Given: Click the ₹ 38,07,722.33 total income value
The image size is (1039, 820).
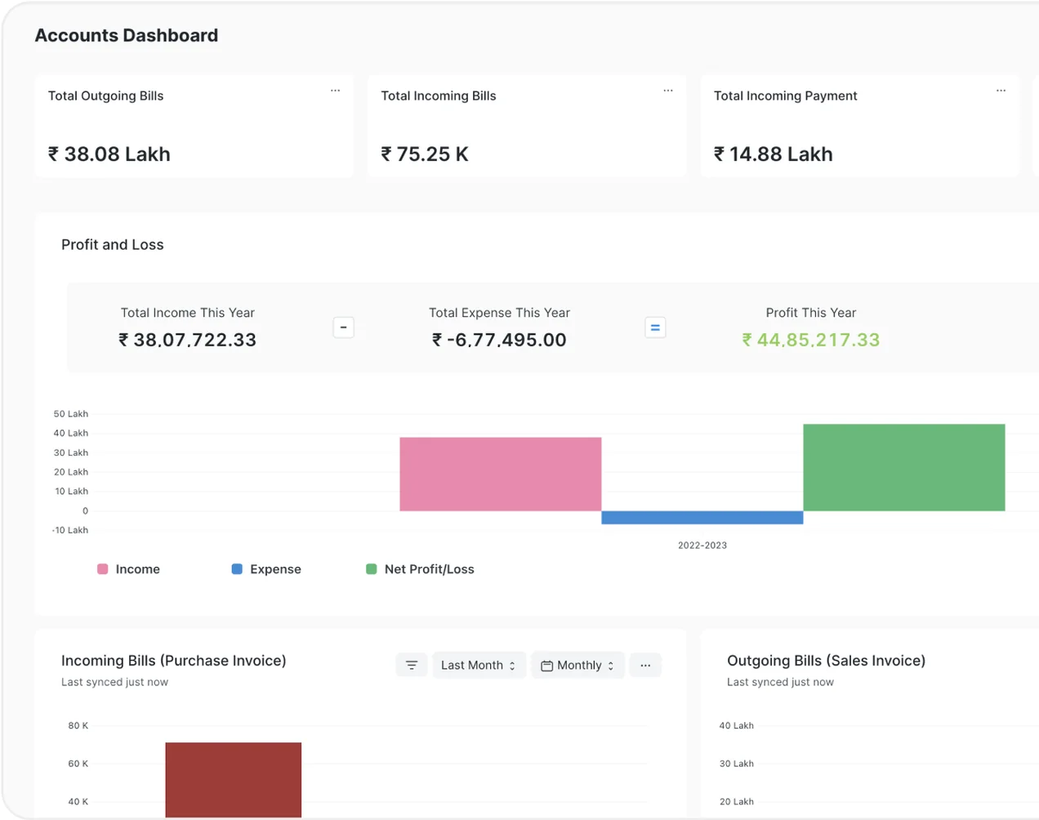Looking at the screenshot, I should point(188,340).
